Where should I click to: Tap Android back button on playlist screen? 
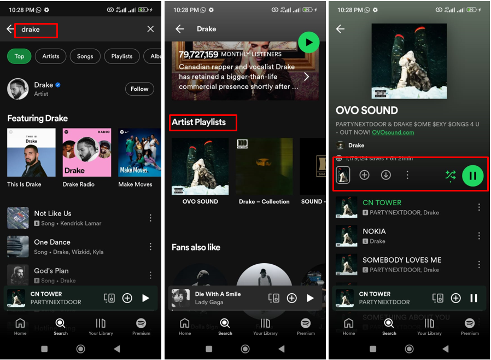[445, 349]
